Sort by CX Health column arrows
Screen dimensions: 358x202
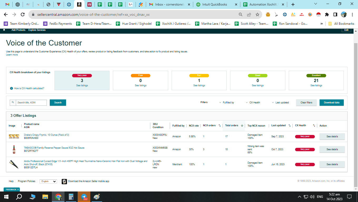314,125
